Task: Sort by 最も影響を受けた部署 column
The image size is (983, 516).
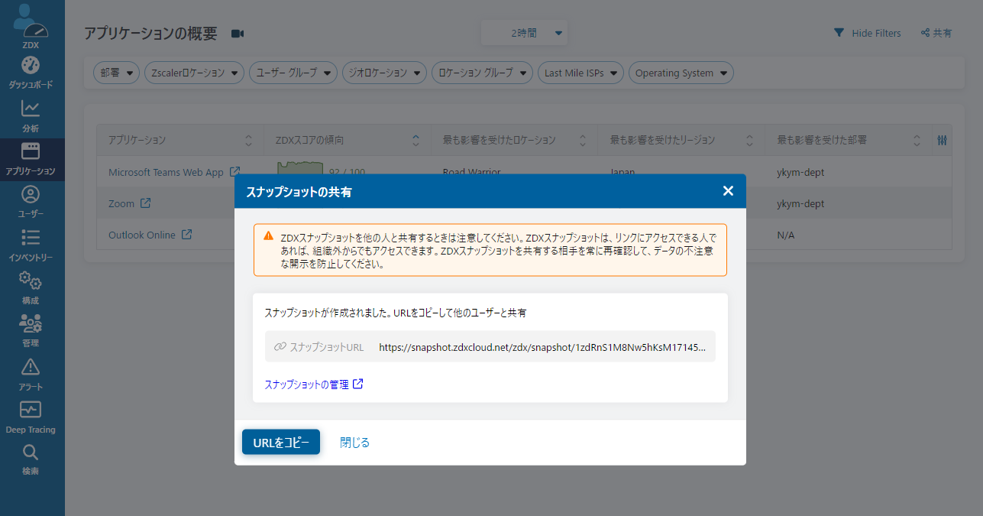Action: click(917, 141)
